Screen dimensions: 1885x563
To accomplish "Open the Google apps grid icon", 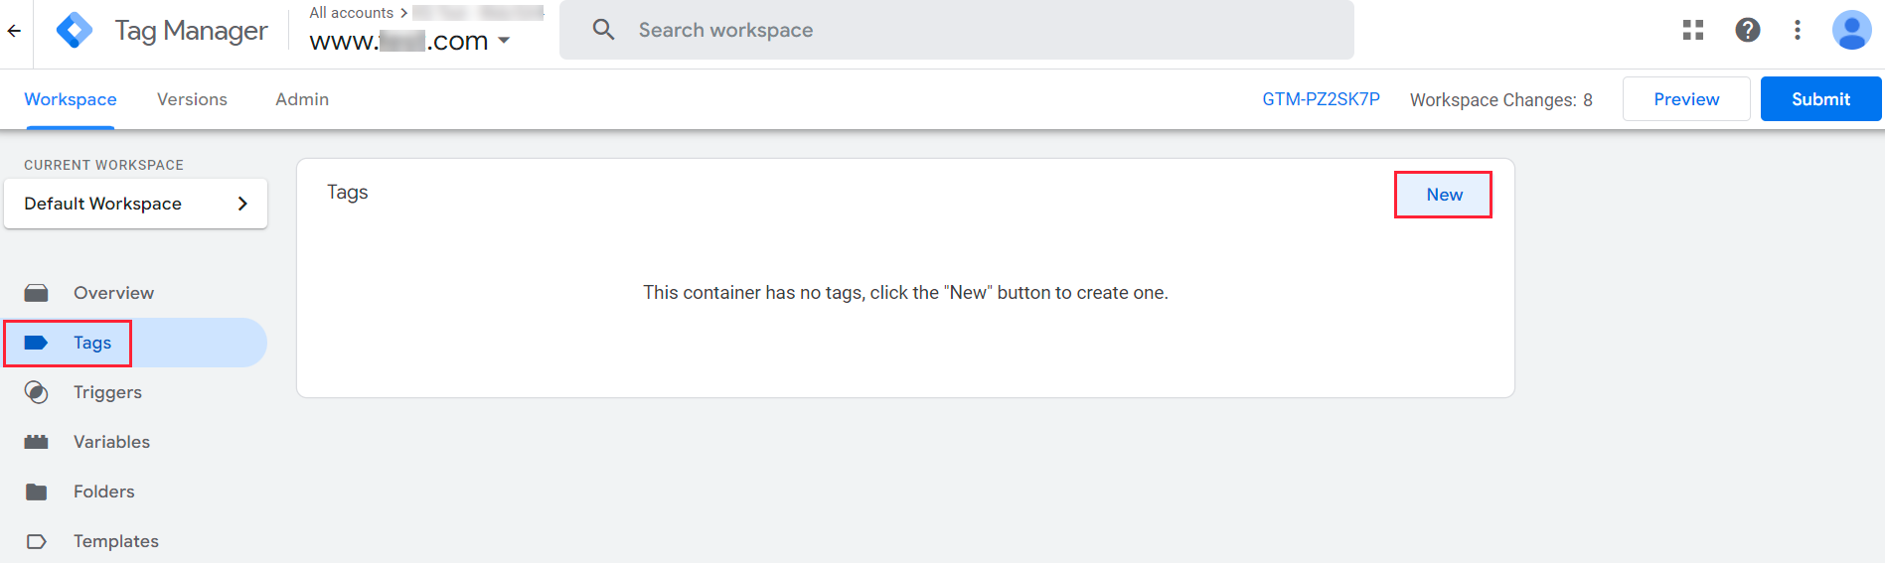I will (x=1693, y=31).
